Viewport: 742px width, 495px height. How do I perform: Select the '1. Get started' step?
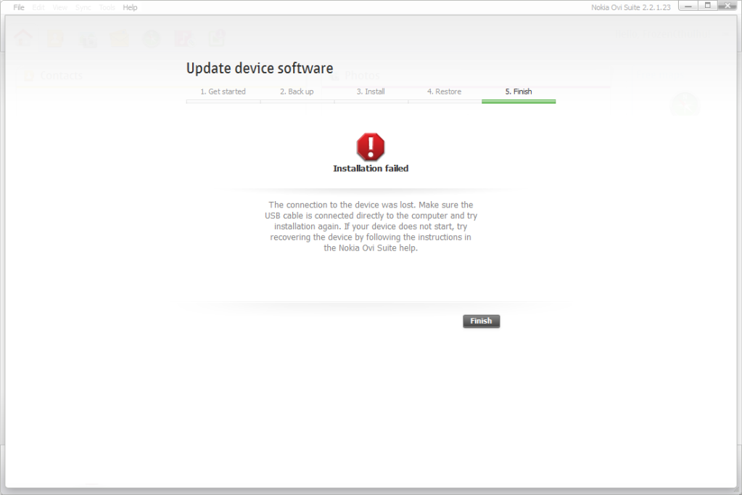tap(223, 91)
